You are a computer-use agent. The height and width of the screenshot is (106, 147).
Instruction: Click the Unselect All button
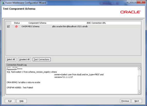[x=24, y=59]
